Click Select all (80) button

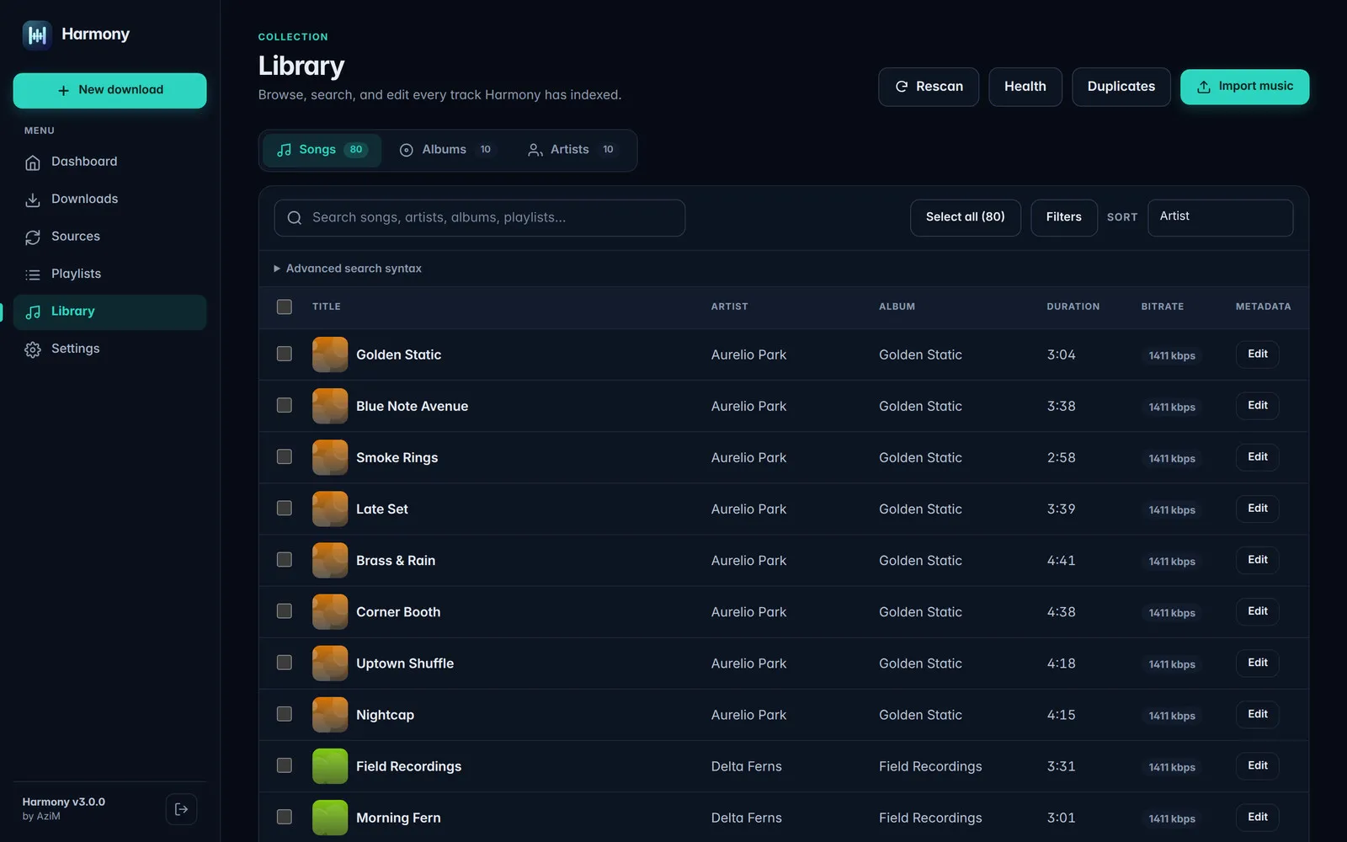tap(965, 217)
